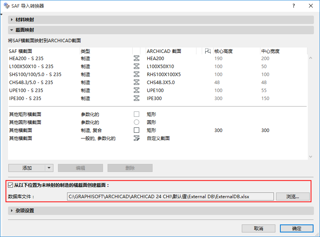This screenshot has height=237, width=320.
Task: Click the custom profile icon beside 自定义截面
Action: pos(137,138)
